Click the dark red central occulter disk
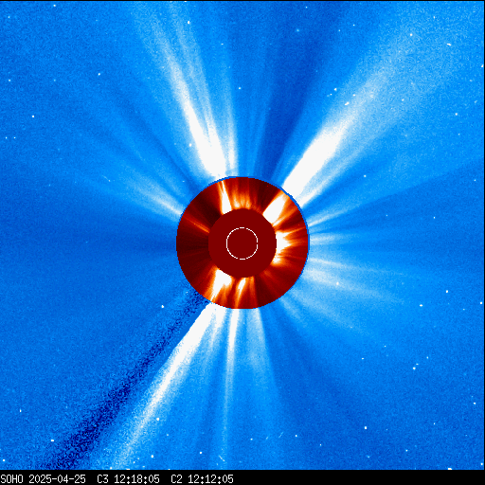 (242, 243)
